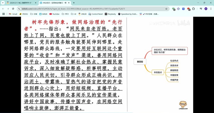Screen dimensions: 214x113
Task: Click the 分论点三 mind map node
Action: [x=170, y=51]
